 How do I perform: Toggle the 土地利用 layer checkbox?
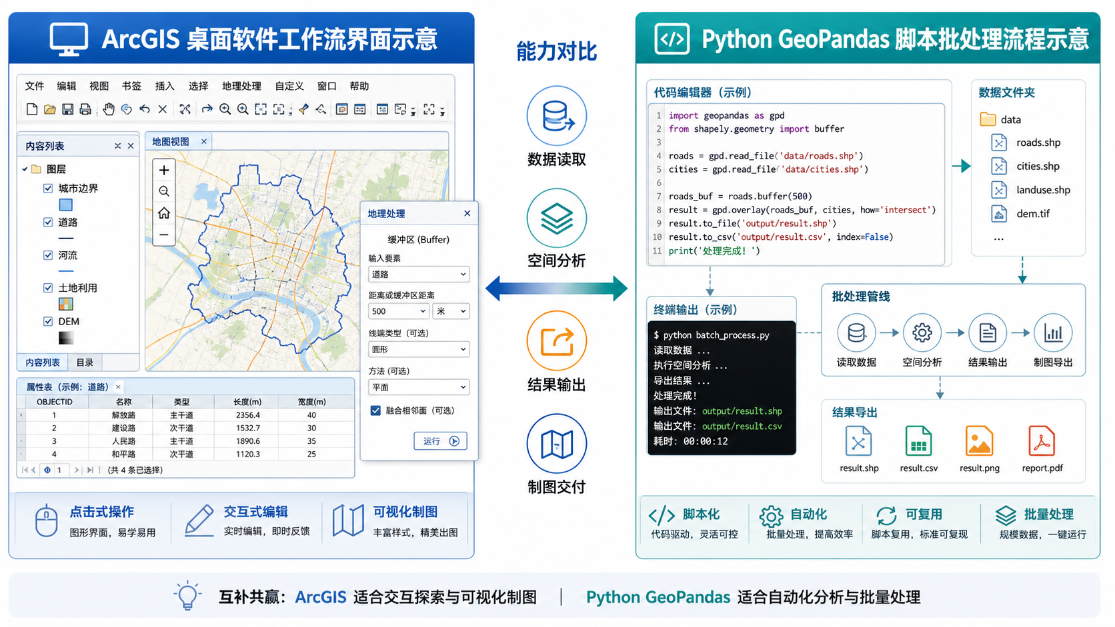pos(48,288)
